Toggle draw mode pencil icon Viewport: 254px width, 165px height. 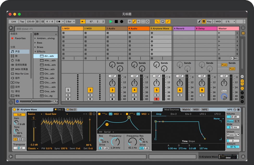pyautogui.click(x=199, y=22)
